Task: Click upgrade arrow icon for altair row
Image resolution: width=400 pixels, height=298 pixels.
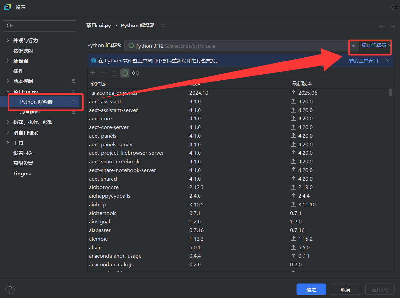Action: pyautogui.click(x=293, y=247)
